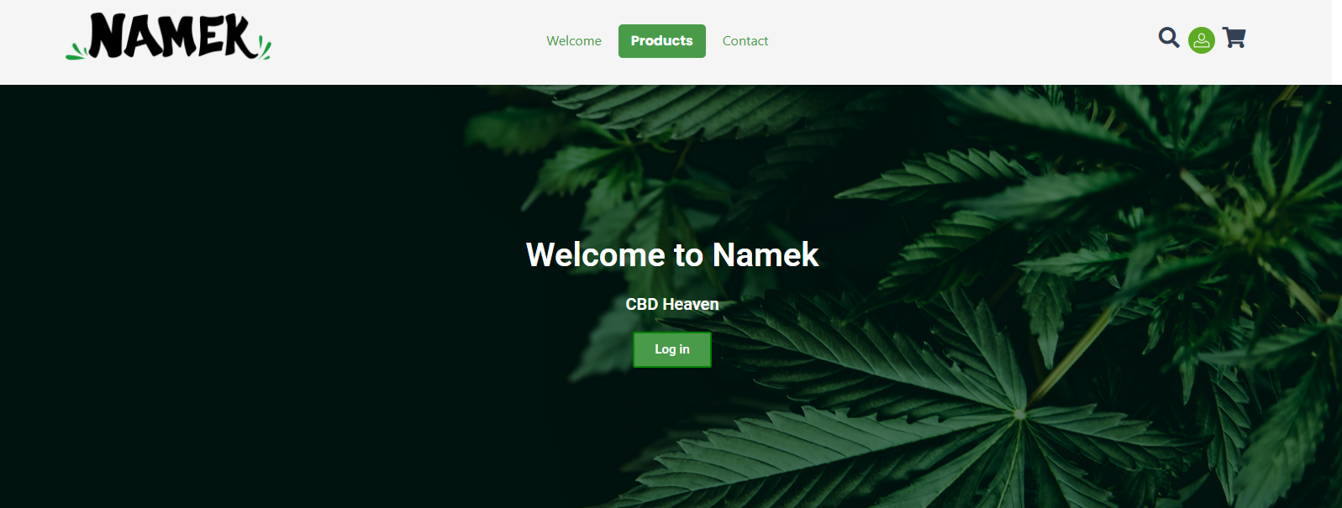Click the cannabis plant at banner's top right
This screenshot has height=508, width=1342.
point(1218,168)
